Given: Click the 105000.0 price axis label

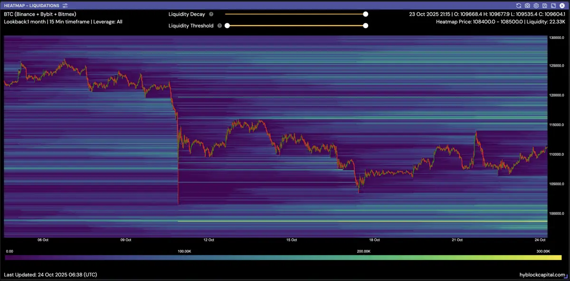Looking at the screenshot, I should [x=558, y=184].
